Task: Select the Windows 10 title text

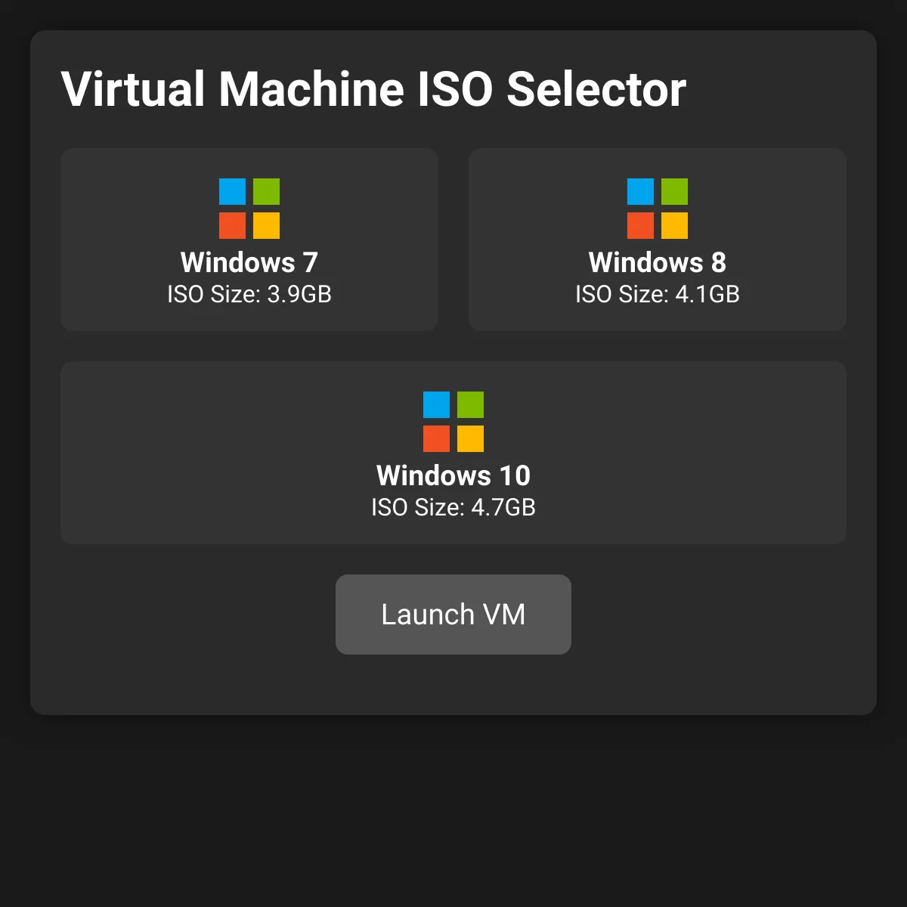Action: [453, 475]
